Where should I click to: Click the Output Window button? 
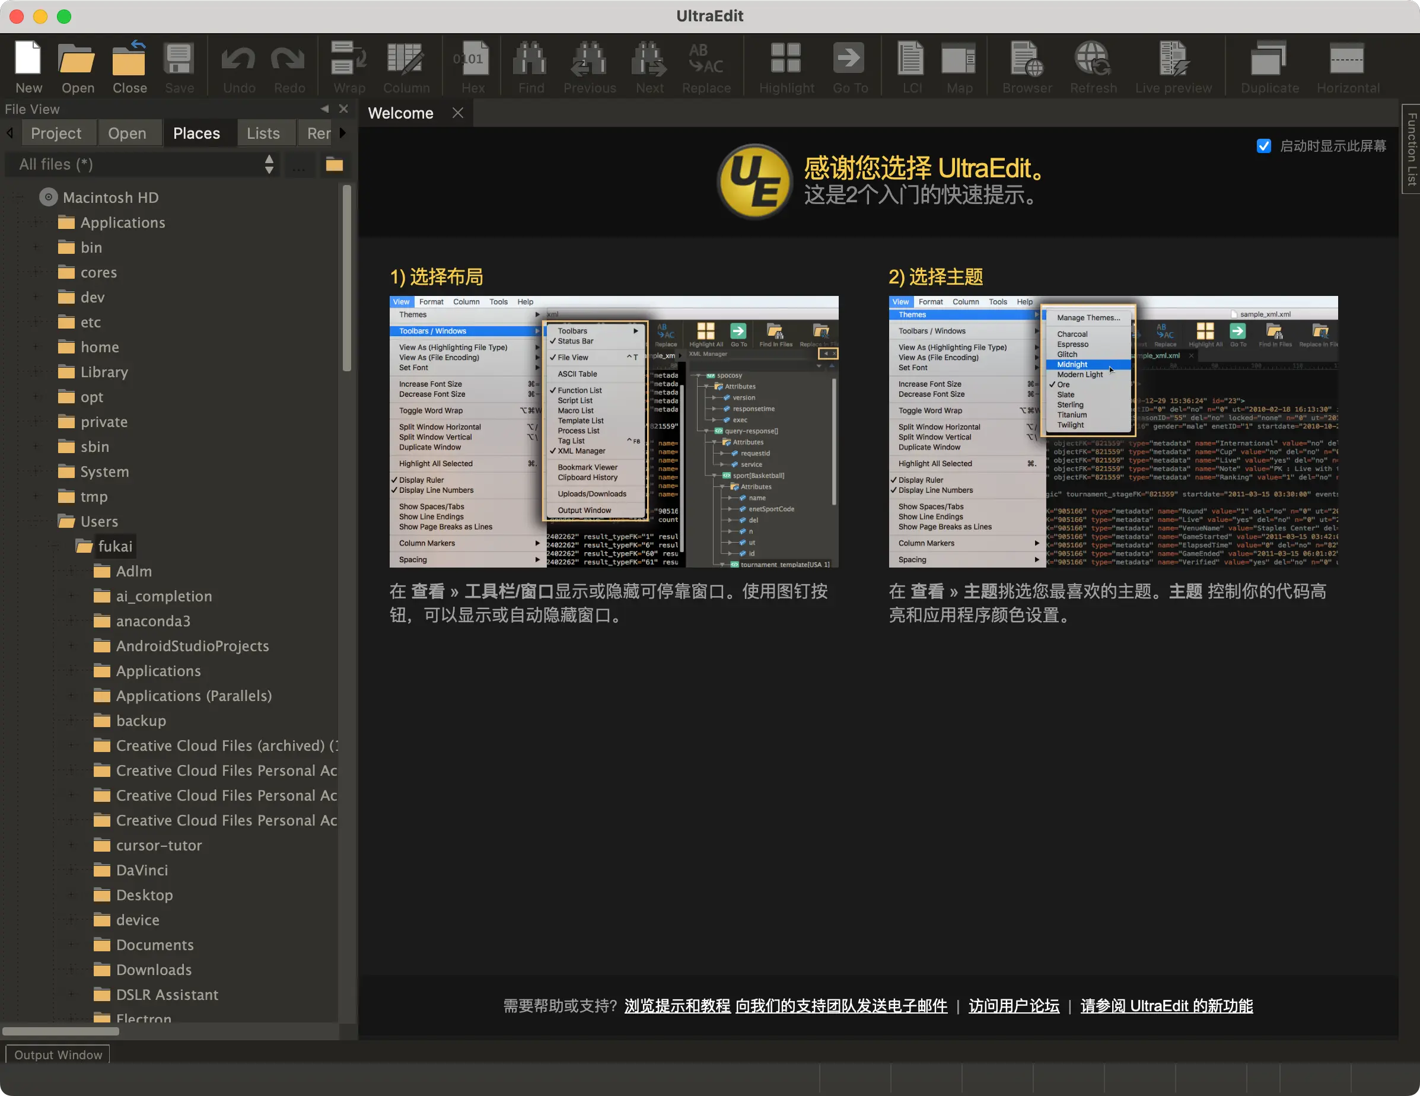point(58,1054)
